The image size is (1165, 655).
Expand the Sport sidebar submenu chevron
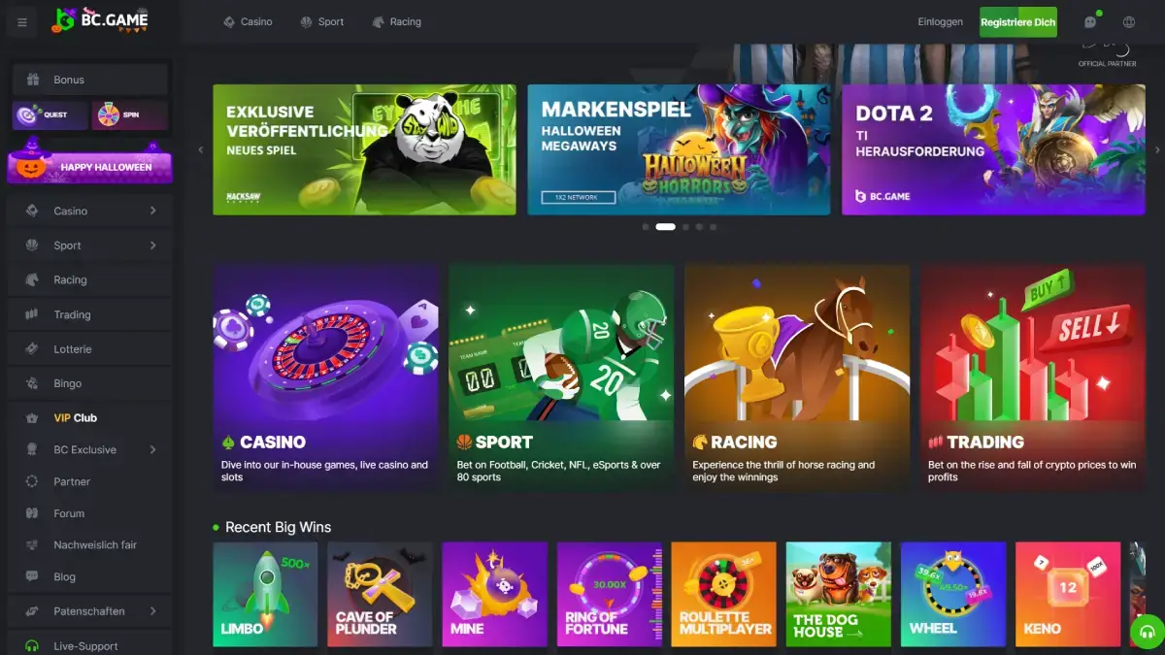(153, 246)
